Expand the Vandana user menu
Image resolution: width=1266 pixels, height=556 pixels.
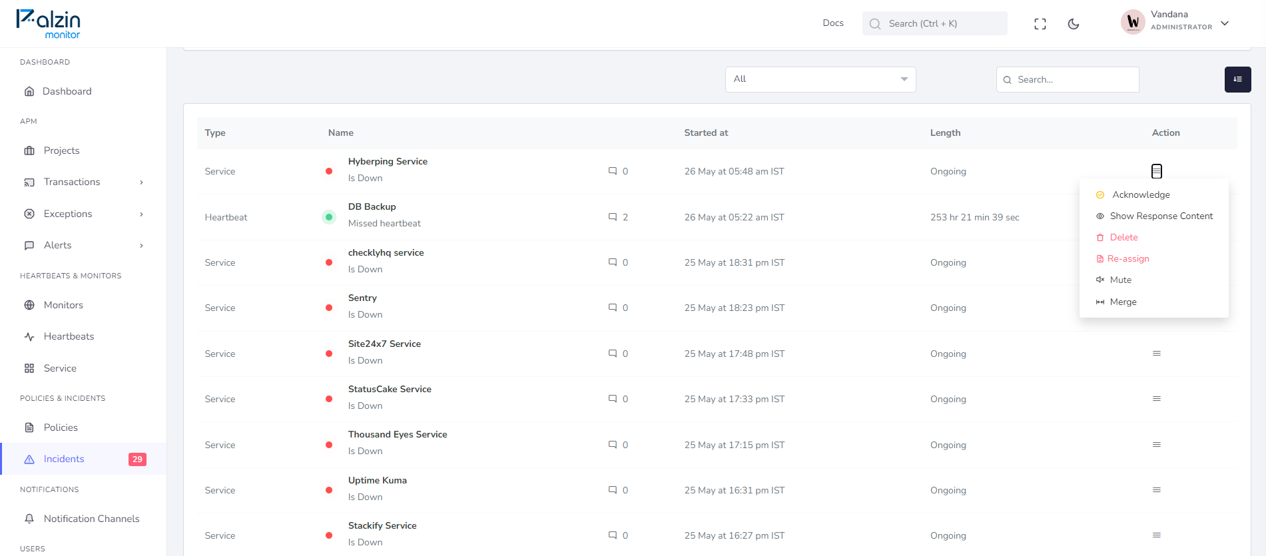point(1224,23)
